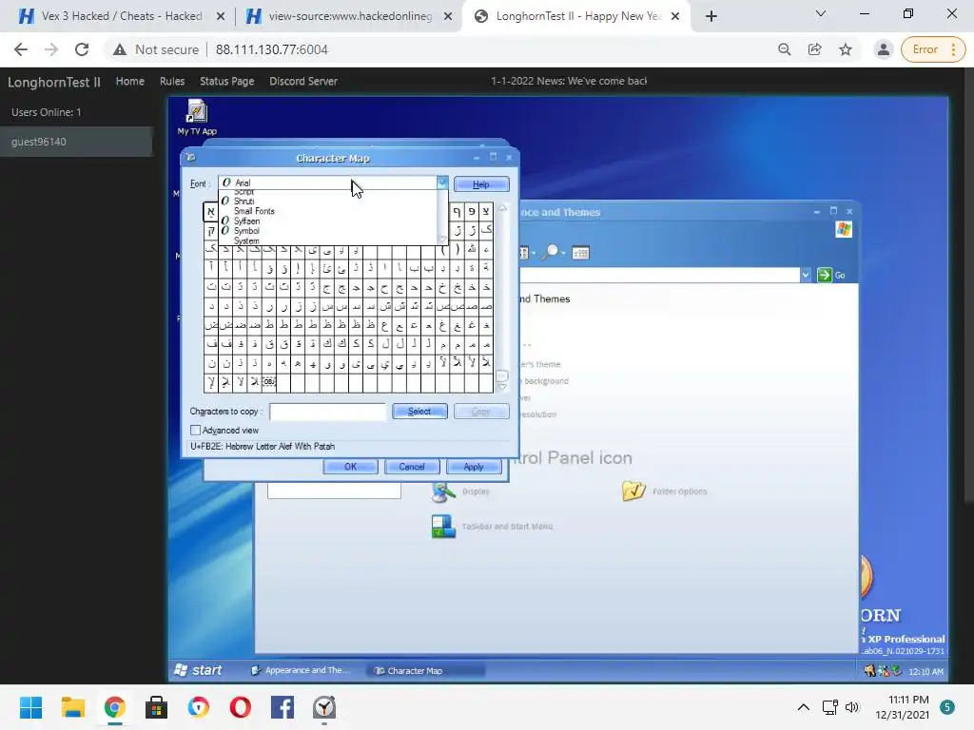
Task: Click the address bar URL
Action: [x=271, y=49]
